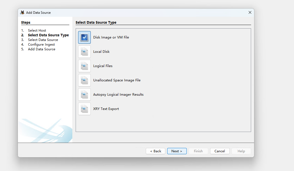Click step 4 "Configure Ingest"

click(42, 45)
